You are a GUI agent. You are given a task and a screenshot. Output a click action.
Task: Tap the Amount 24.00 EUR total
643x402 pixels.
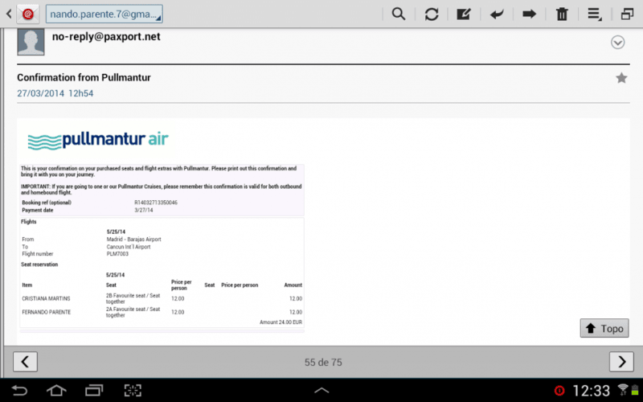click(x=281, y=322)
